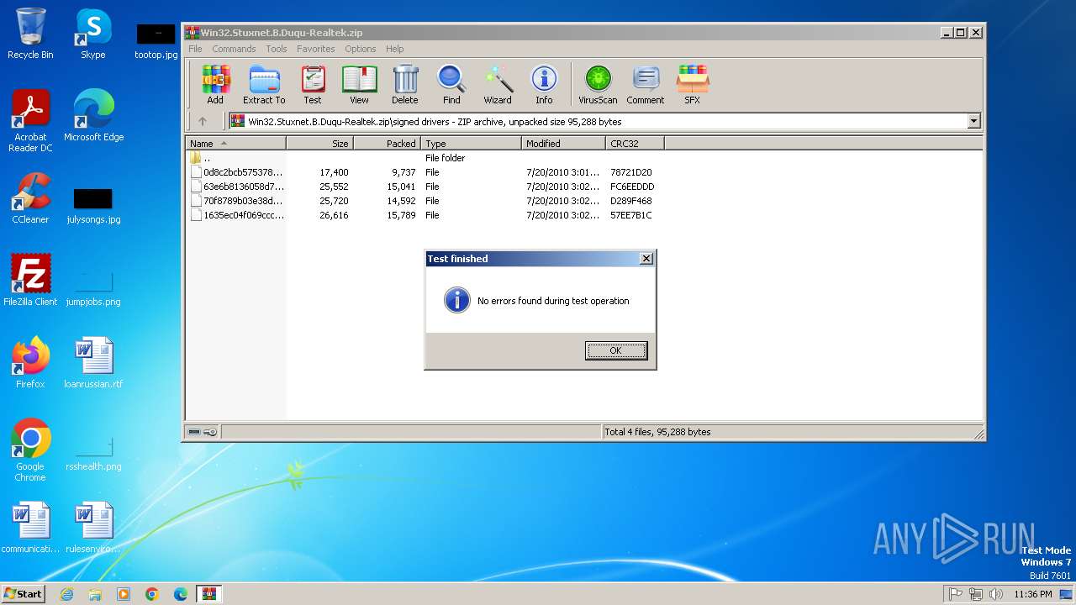Open the Favorites menu

[x=316, y=49]
